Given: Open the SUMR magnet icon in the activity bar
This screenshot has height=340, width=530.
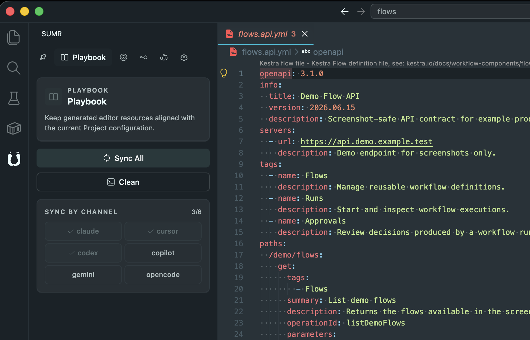Looking at the screenshot, I should tap(14, 159).
